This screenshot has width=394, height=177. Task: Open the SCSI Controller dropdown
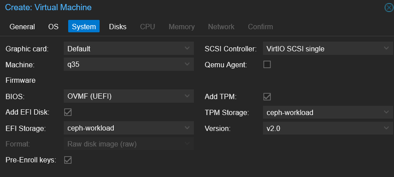[x=386, y=49]
